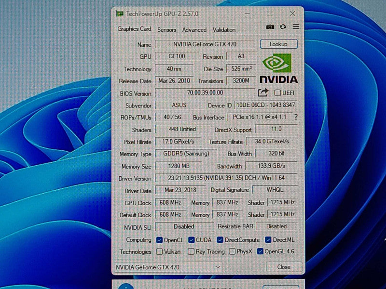Click the Default Clock field 608 MHz

170,214
